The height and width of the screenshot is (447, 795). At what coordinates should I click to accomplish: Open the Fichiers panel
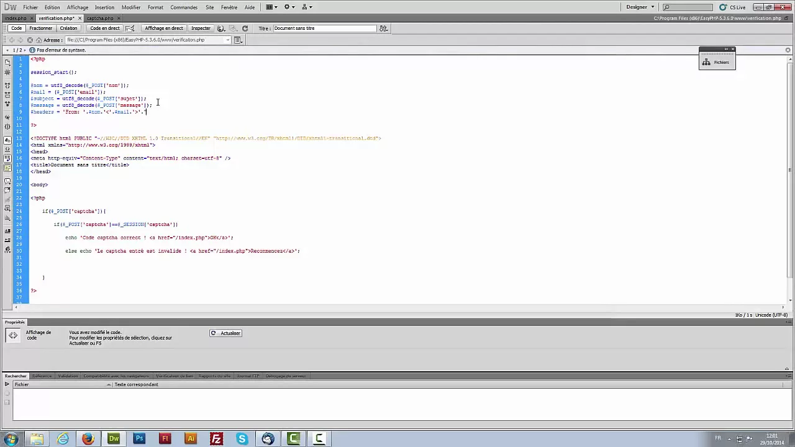click(717, 62)
